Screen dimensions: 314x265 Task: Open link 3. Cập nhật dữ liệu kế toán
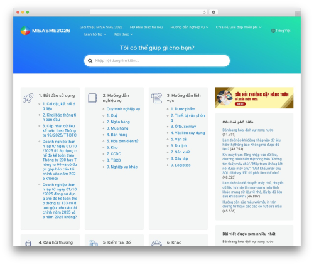(x=60, y=130)
